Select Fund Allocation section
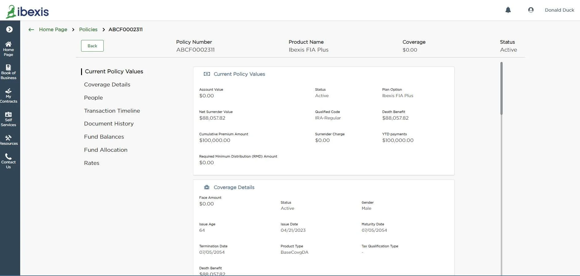This screenshot has width=580, height=276. point(106,150)
